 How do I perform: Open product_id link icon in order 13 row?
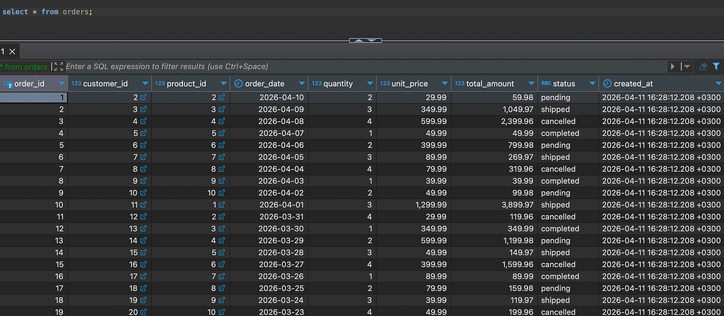(221, 241)
